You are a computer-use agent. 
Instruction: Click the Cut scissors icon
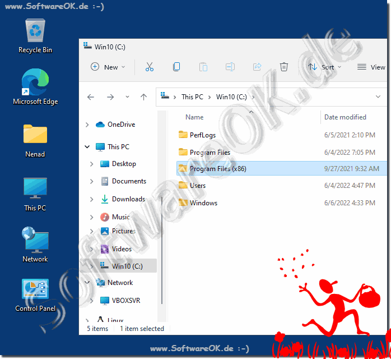[150, 67]
